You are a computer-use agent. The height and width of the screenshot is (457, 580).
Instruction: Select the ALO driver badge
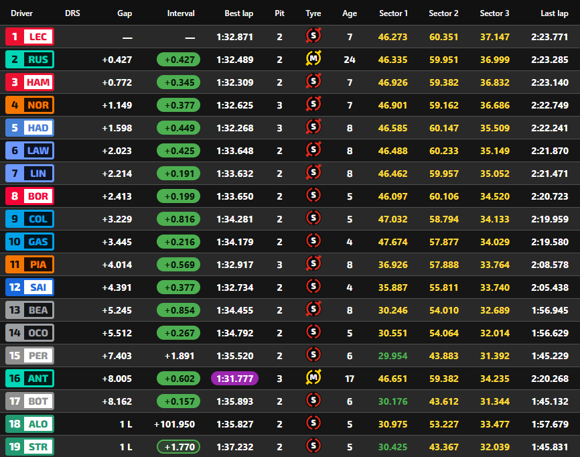coord(29,424)
